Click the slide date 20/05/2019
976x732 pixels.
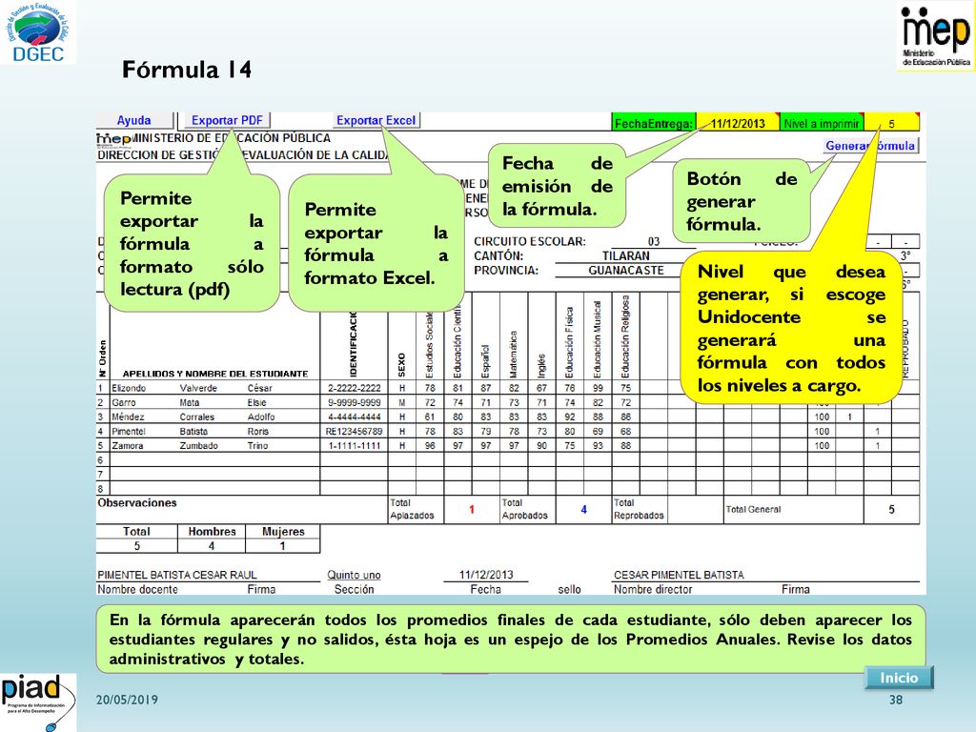click(x=127, y=700)
